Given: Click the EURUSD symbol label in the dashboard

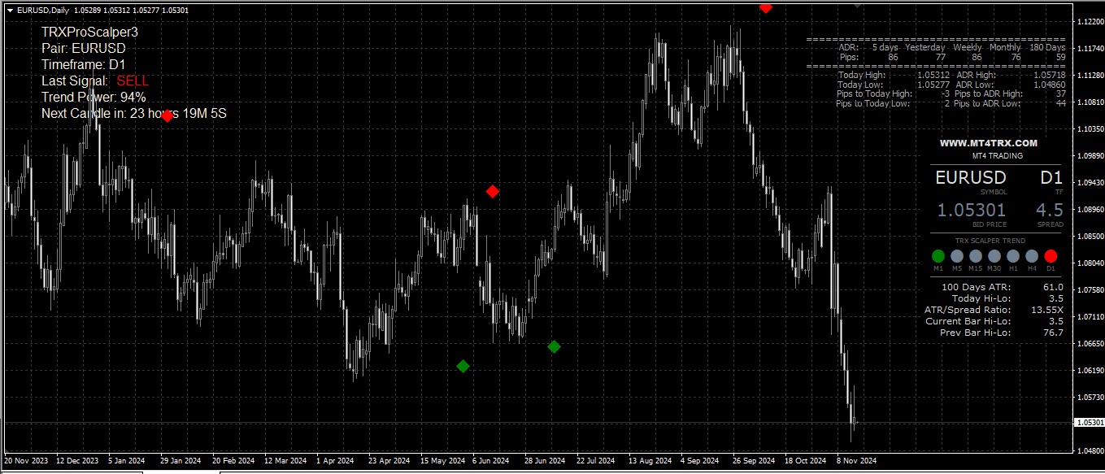Looking at the screenshot, I should (970, 177).
